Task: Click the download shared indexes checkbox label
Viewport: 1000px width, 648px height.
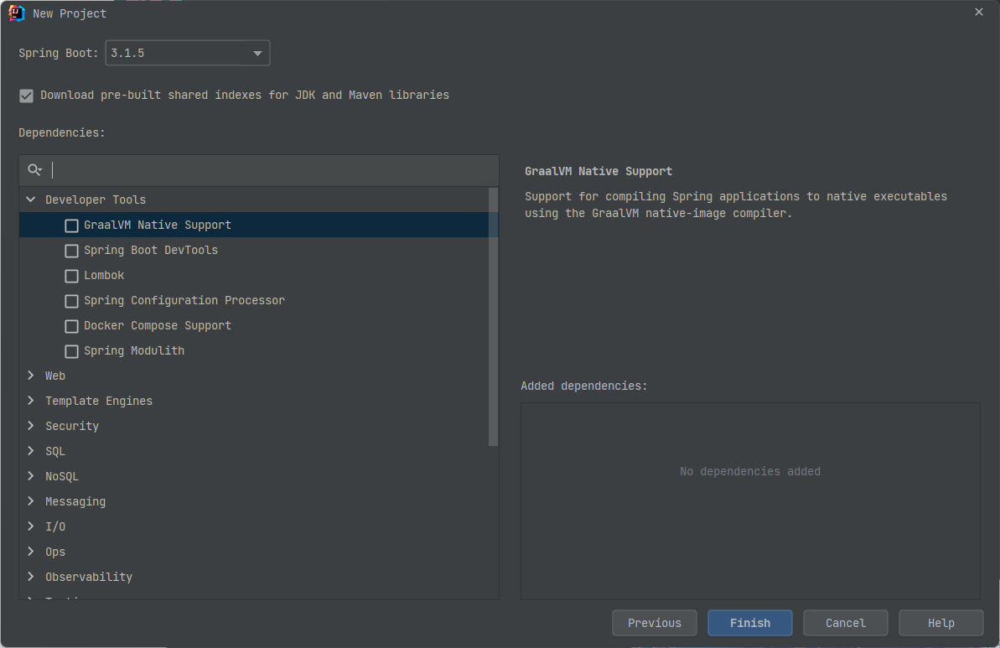Action: [245, 95]
